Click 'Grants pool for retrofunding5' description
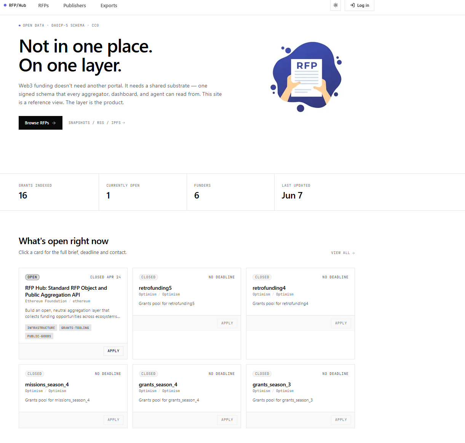Viewport: 465px width, 443px height. (167, 303)
